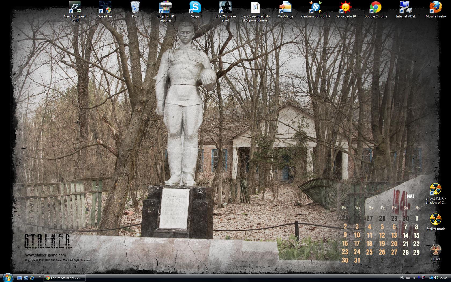Click the Gadu-Gadu 10 icon
The image size is (451, 282).
click(345, 8)
